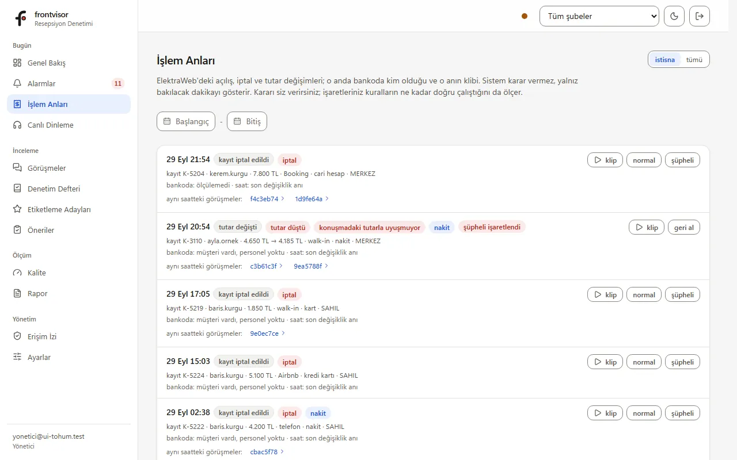
Task: Click the Etiketleme Adayları star icon
Action: 17,209
